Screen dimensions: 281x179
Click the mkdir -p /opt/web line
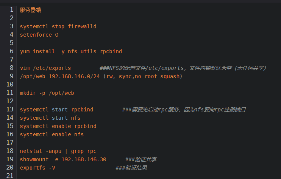pos(47,93)
